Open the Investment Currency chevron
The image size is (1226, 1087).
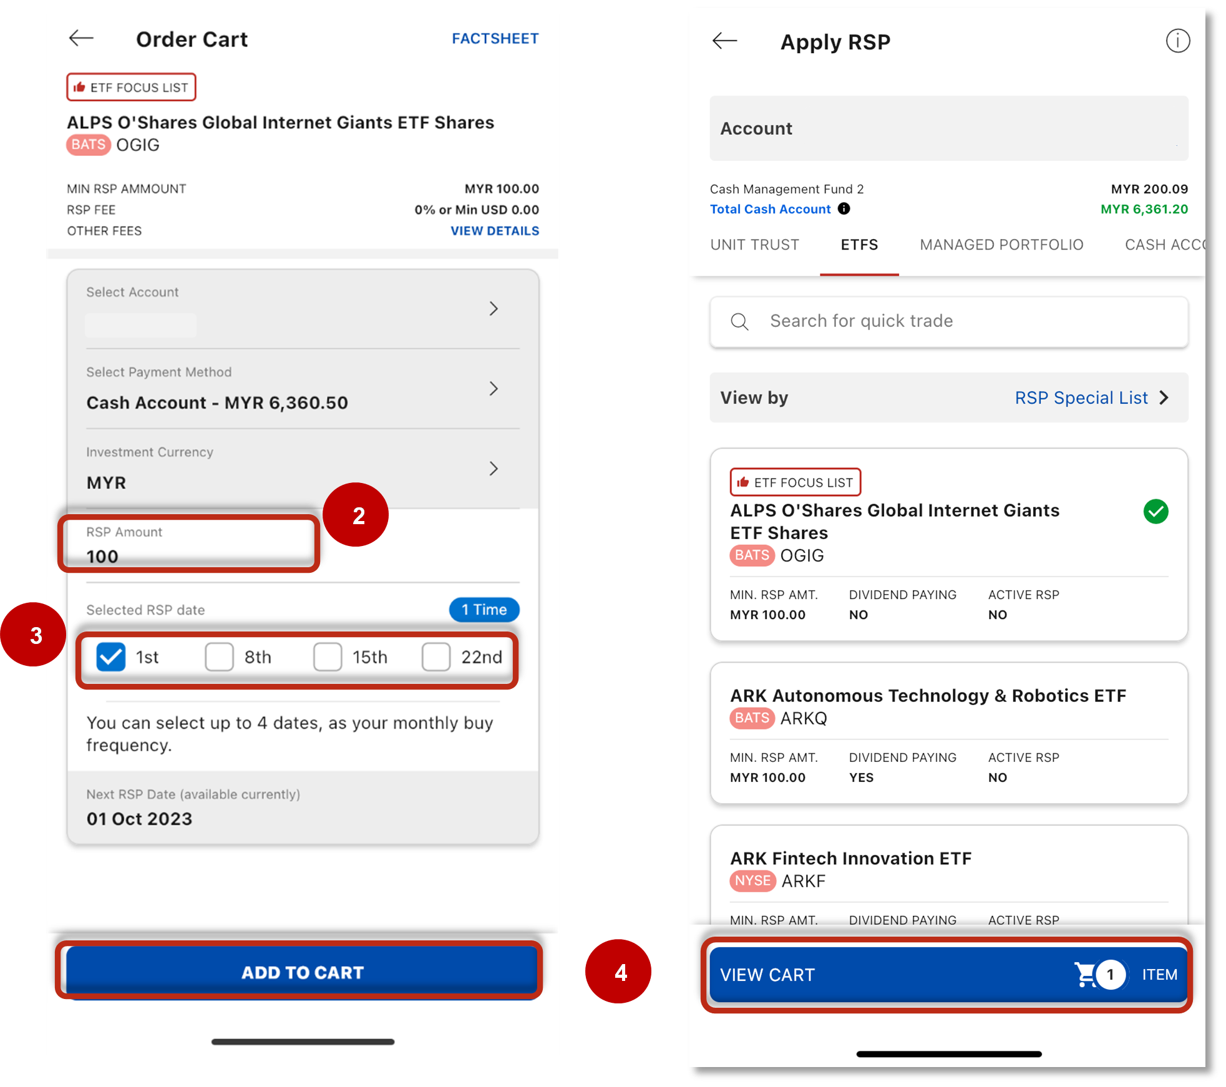tap(494, 469)
